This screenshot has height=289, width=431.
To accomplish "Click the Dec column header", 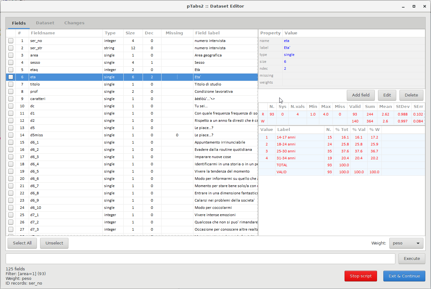I will [152, 33].
